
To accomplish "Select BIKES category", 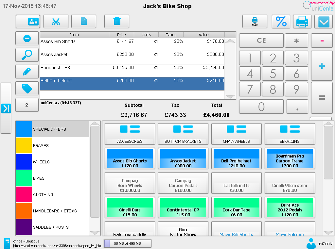I will click(x=53, y=178).
